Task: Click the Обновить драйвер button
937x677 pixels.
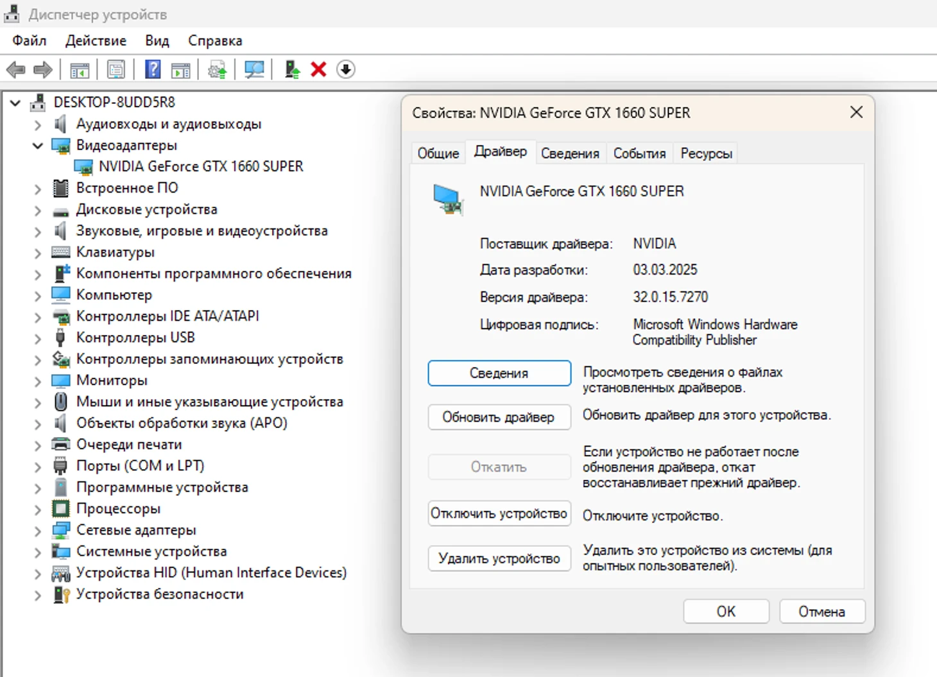Action: [499, 417]
